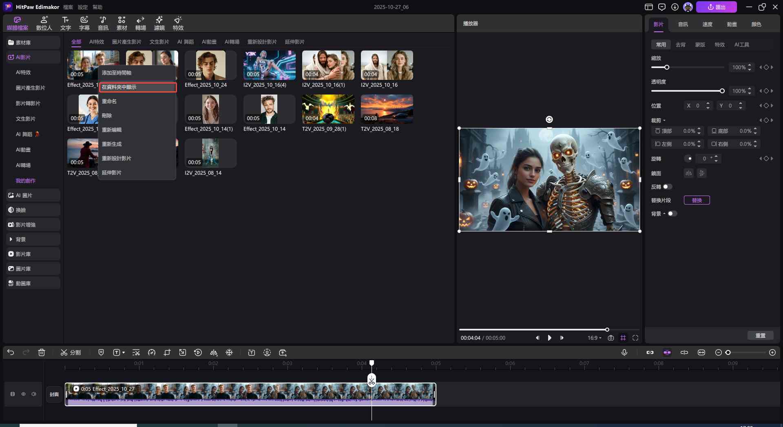Choose 'Rename' (重命名) in the context menu
Image resolution: width=783 pixels, height=427 pixels.
(x=109, y=101)
